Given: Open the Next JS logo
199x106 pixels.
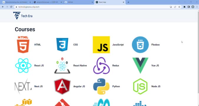Looking at the screenshot, I should [23, 86].
